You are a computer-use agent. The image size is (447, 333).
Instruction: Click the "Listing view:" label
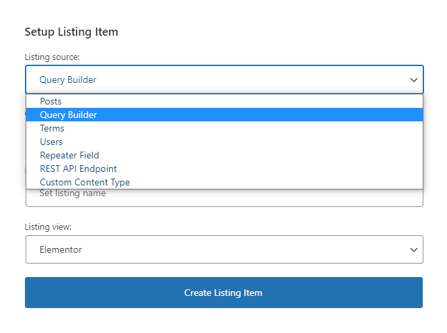pos(49,227)
